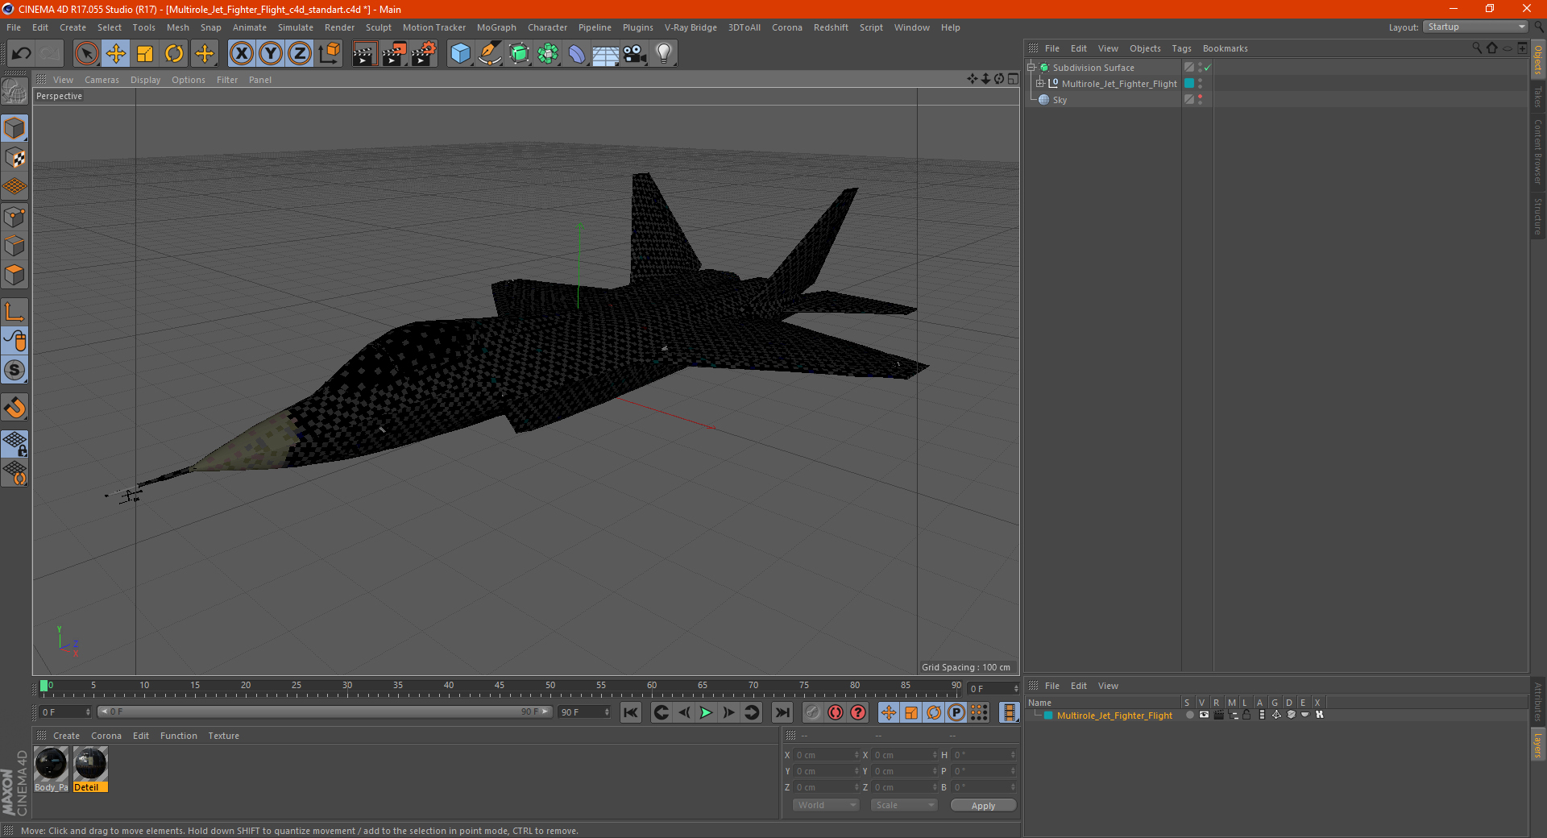Toggle position keyframe recording icon
Image resolution: width=1547 pixels, height=838 pixels.
[889, 712]
